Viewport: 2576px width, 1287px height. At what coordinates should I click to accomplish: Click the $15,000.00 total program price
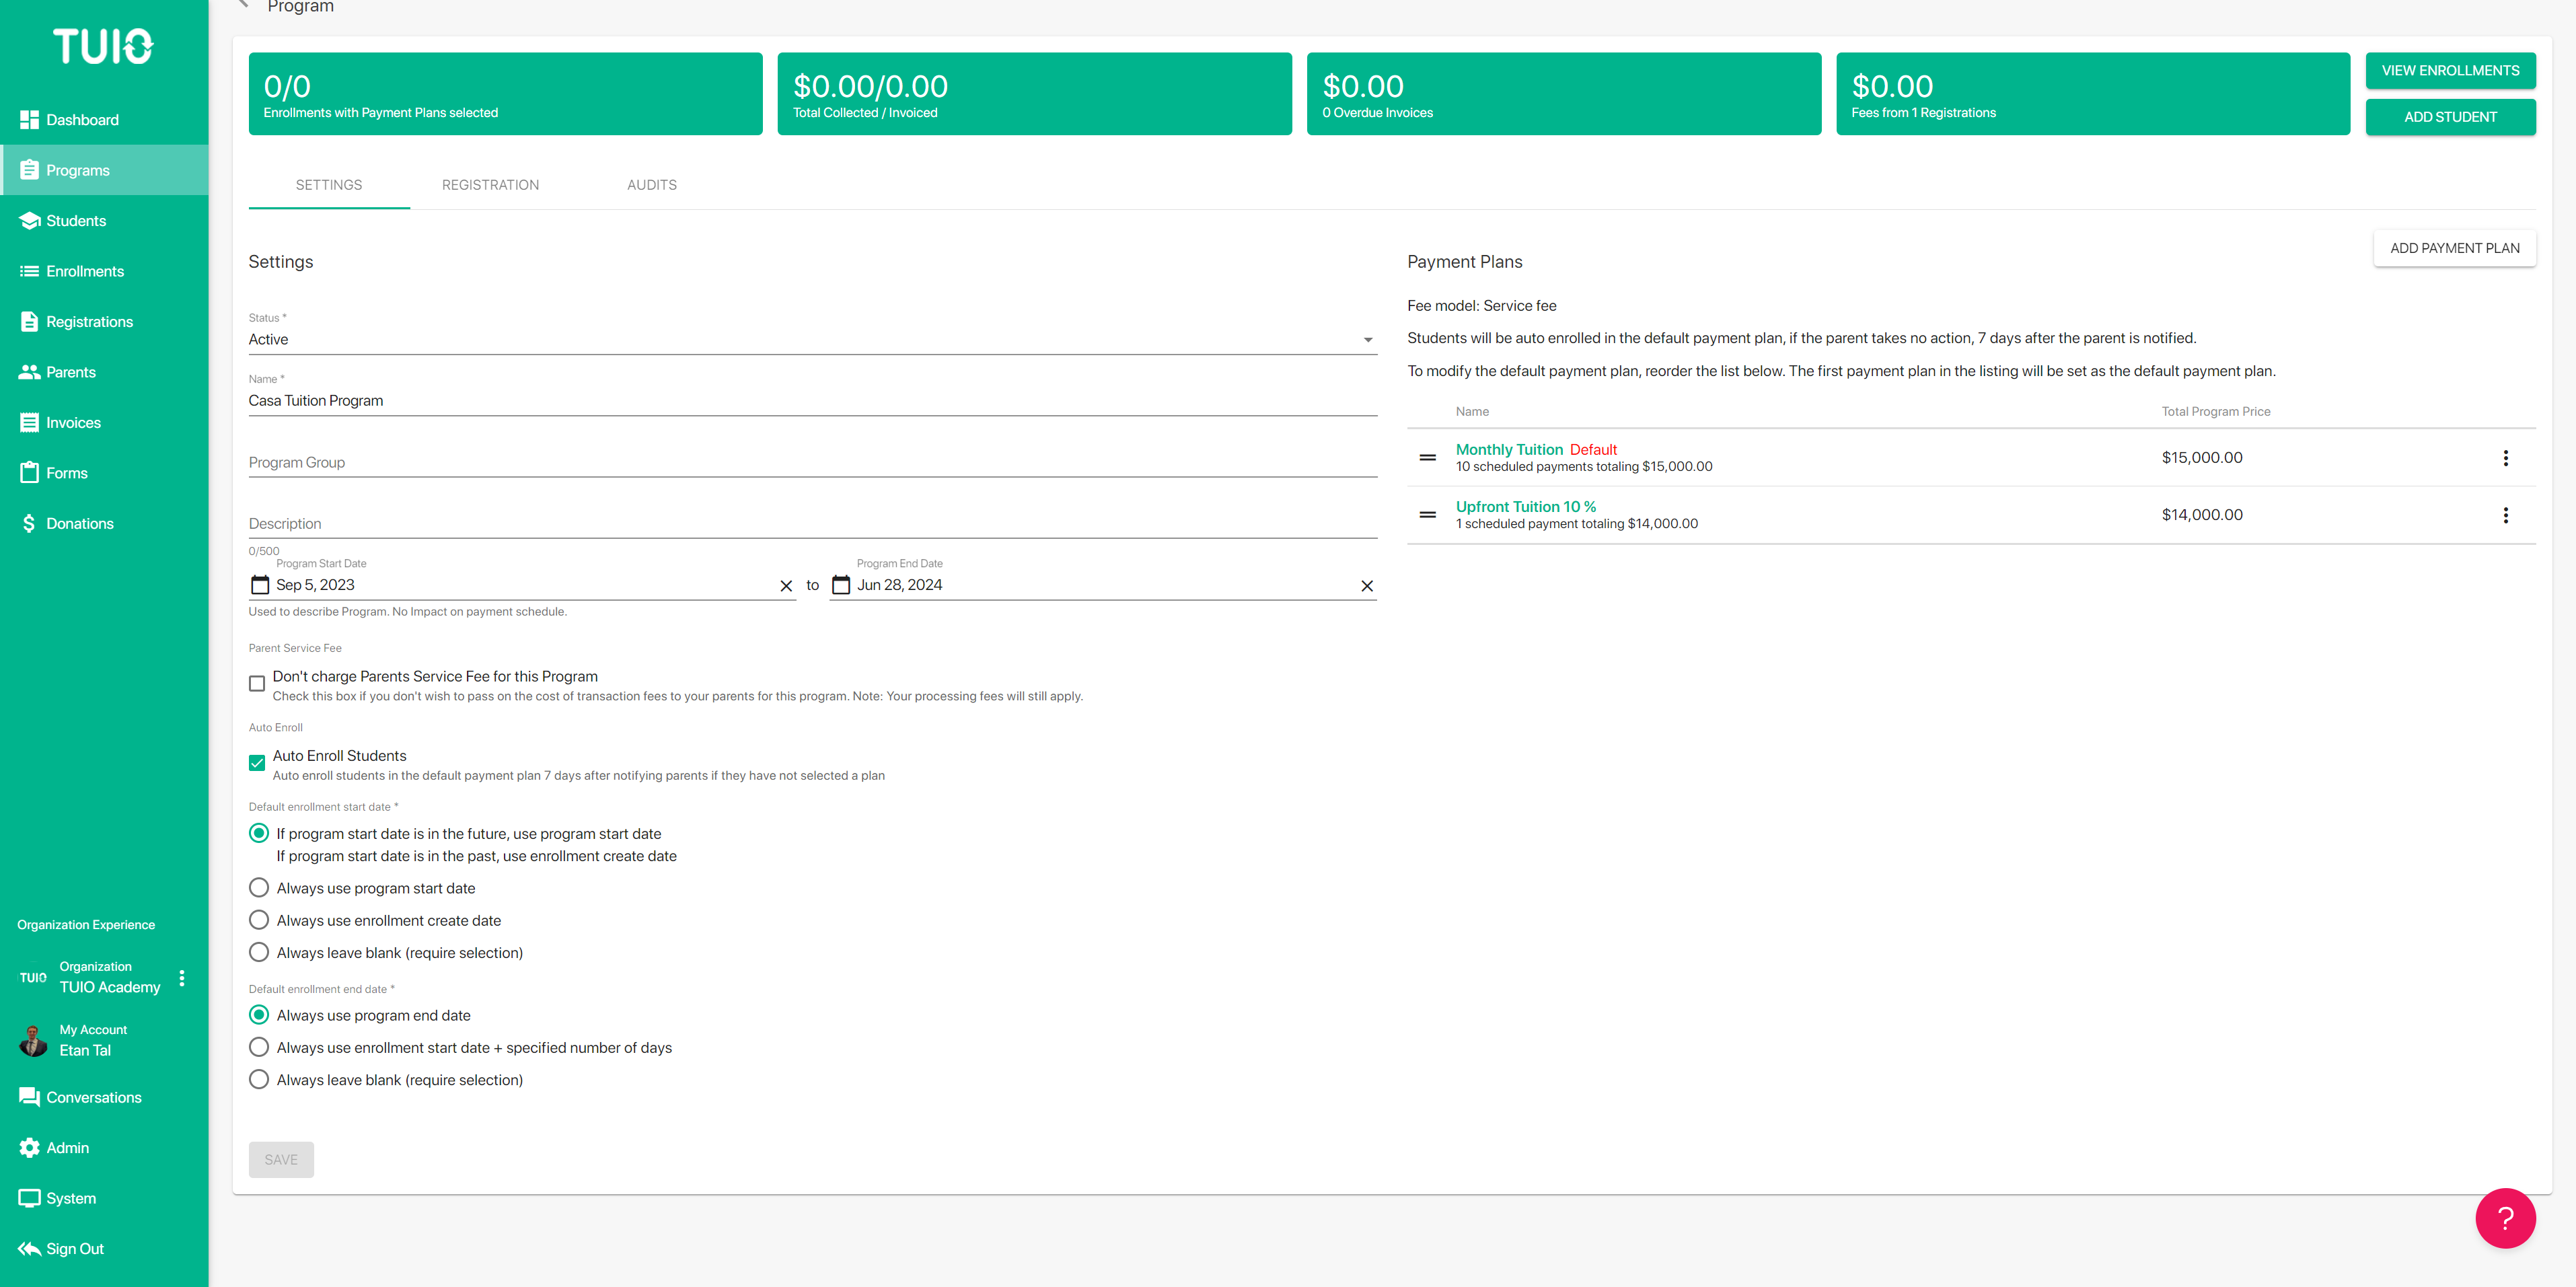coord(2202,458)
